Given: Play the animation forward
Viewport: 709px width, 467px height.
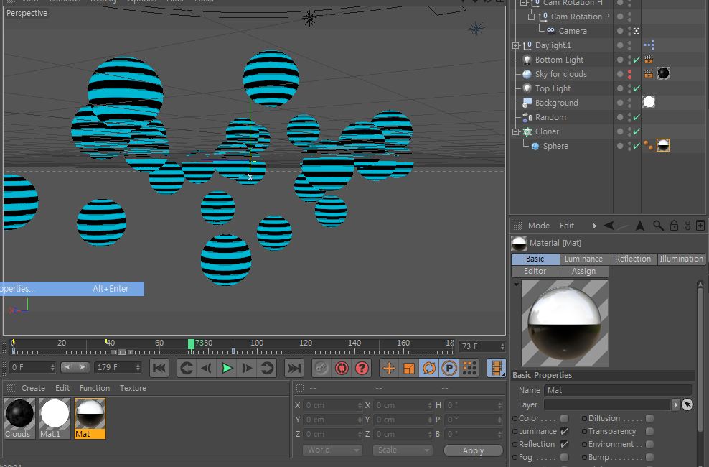Looking at the screenshot, I should tap(227, 368).
